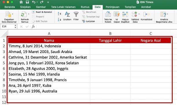
Task: Open the Lanjutan advanced filter
Action: pos(89,21)
